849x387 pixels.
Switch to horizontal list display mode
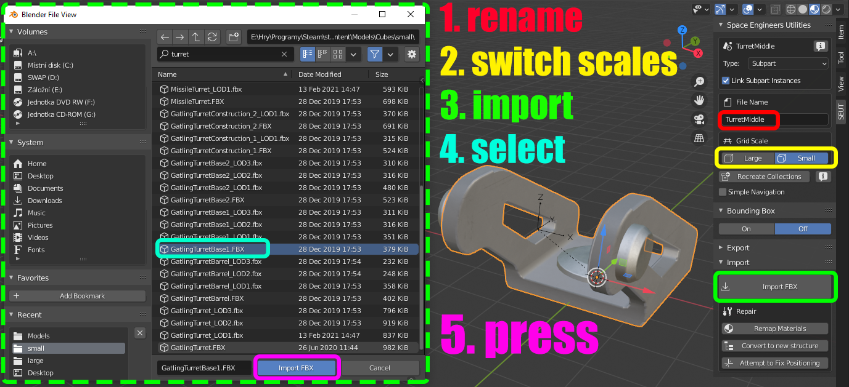[x=322, y=54]
